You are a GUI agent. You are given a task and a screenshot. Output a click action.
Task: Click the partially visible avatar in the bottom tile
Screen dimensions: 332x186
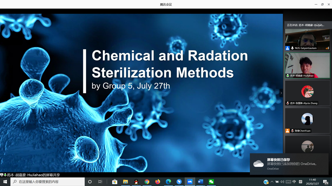point(307,147)
